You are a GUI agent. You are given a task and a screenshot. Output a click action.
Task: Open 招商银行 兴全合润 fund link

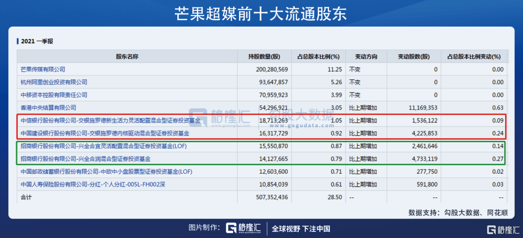pyautogui.click(x=85, y=158)
